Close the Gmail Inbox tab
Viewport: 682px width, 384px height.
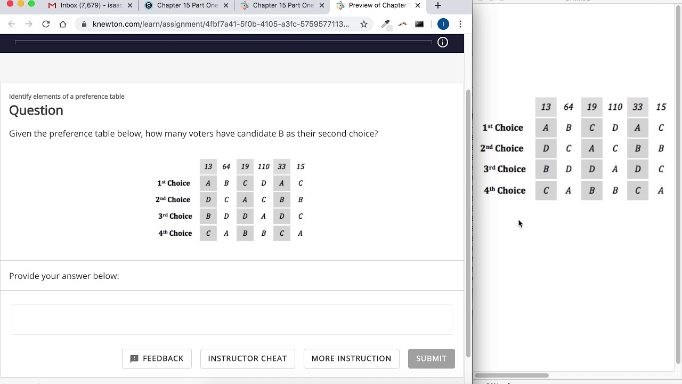pyautogui.click(x=130, y=5)
